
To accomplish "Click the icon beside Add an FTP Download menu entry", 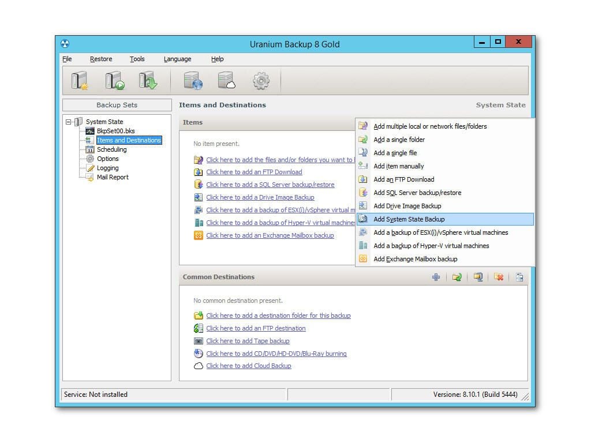I will pos(363,179).
